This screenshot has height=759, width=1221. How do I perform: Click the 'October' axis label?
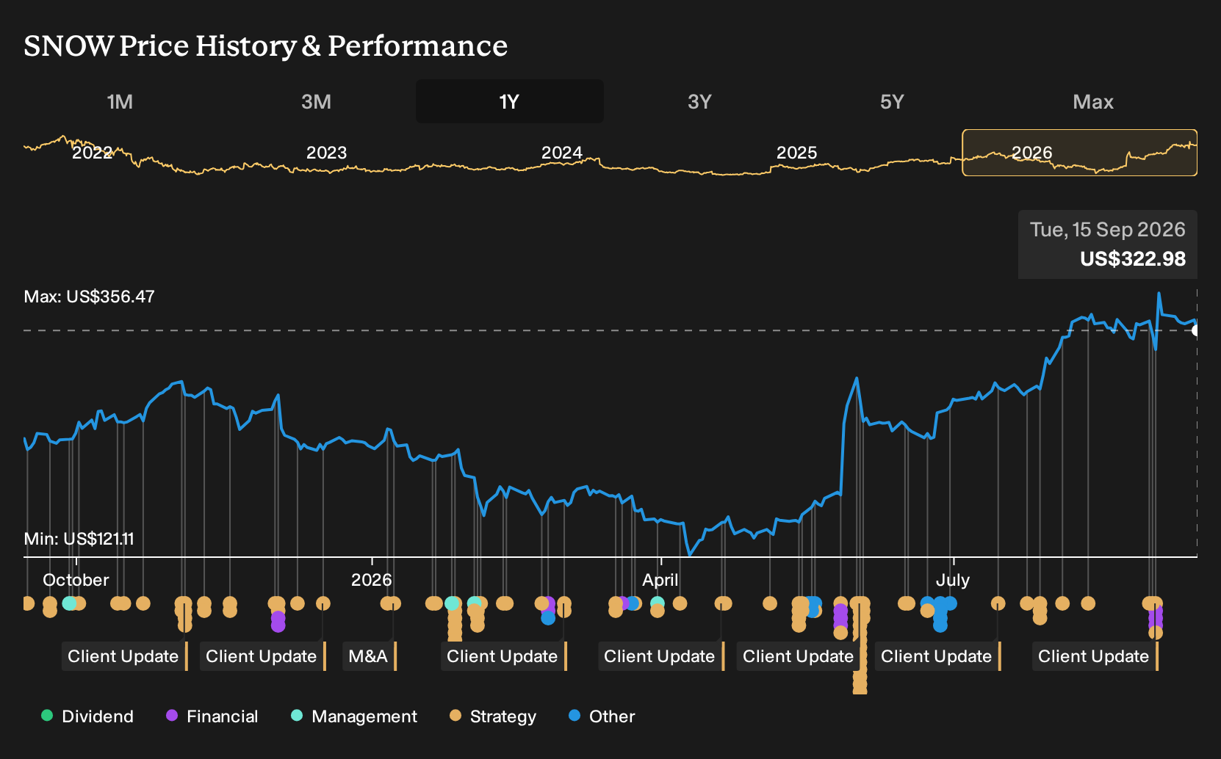coord(76,580)
